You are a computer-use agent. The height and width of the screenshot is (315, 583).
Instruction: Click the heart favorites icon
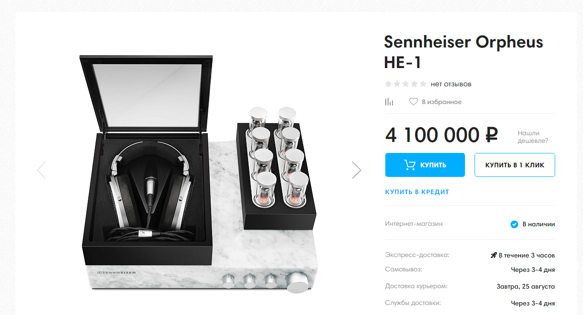[x=414, y=102]
